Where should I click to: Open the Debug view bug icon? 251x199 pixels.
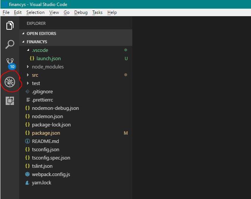point(10,82)
